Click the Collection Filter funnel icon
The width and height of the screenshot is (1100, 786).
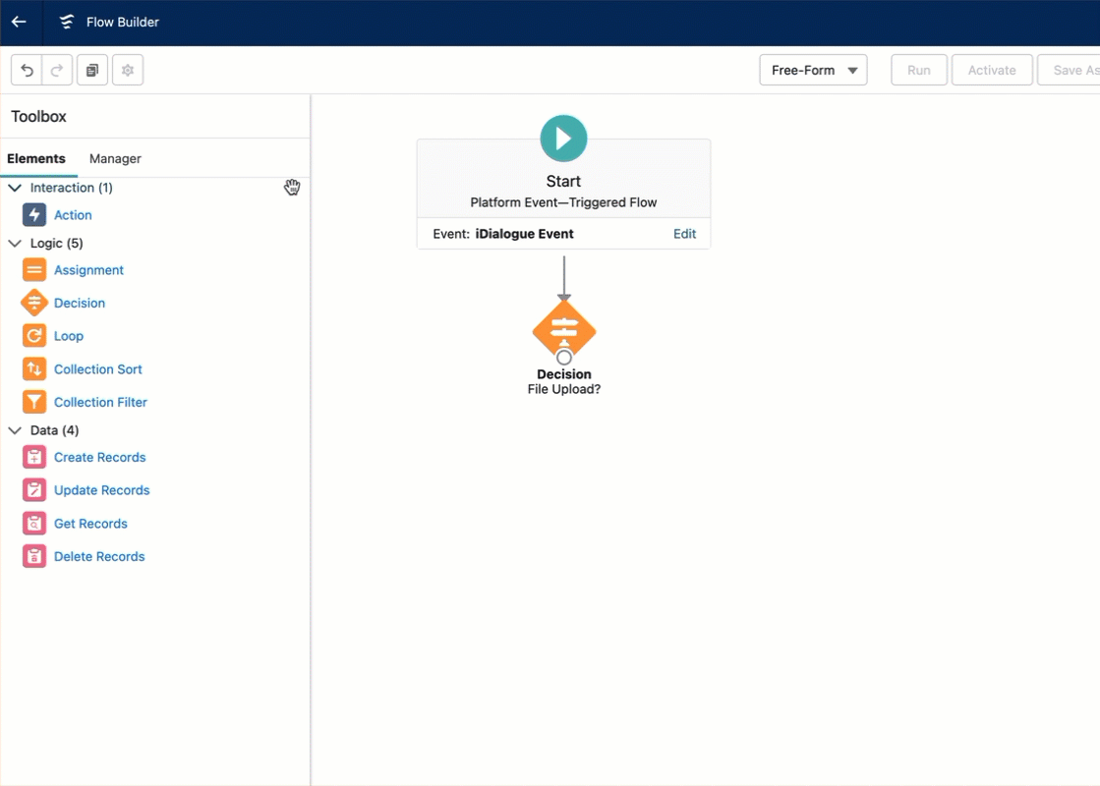point(34,402)
